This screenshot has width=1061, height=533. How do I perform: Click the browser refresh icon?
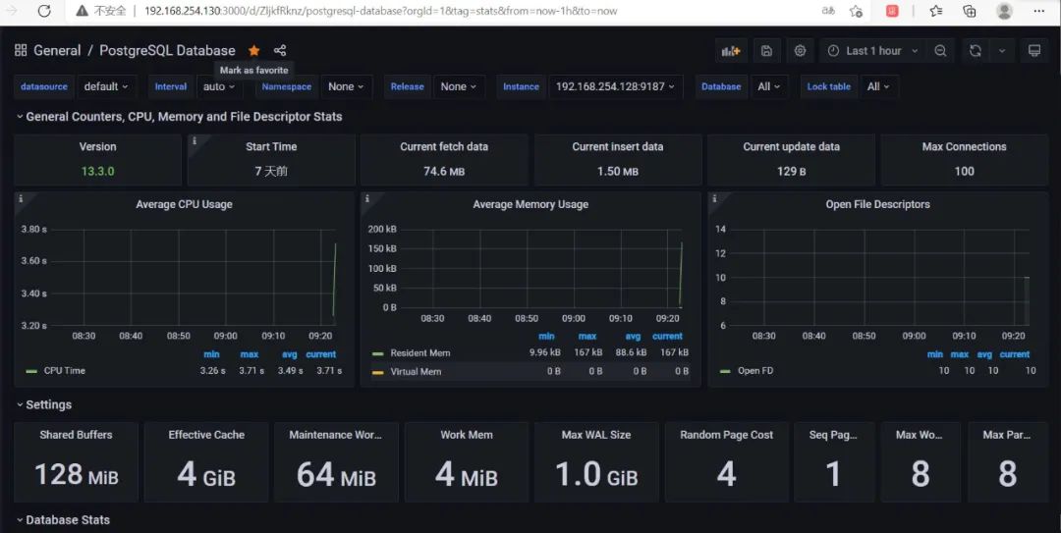click(44, 11)
